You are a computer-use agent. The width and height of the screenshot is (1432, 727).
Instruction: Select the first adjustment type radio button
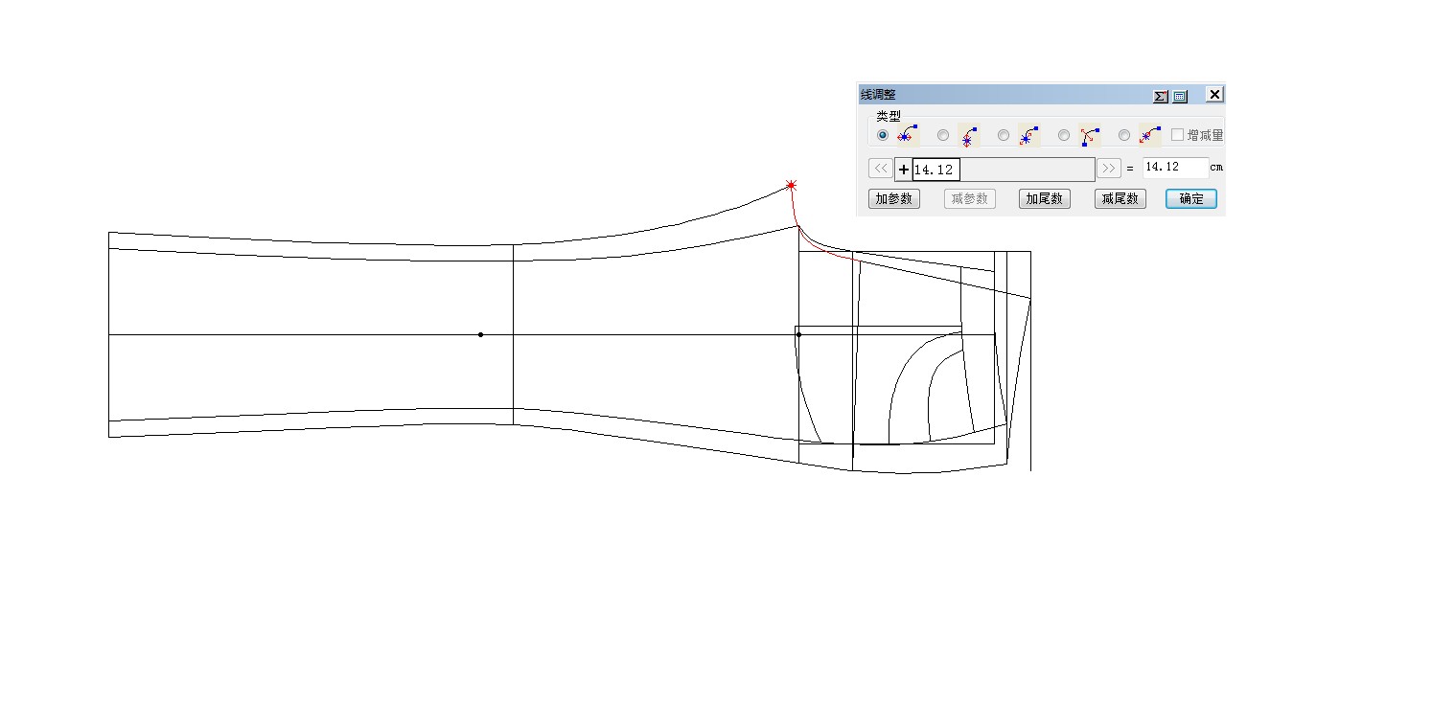[x=882, y=135]
